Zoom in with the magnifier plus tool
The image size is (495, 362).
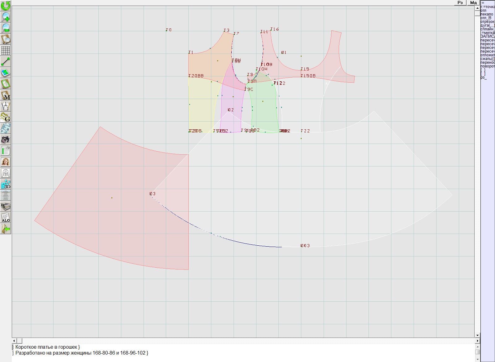(6, 17)
